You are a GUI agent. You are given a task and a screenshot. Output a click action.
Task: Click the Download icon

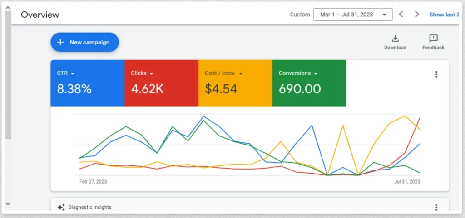(x=395, y=39)
